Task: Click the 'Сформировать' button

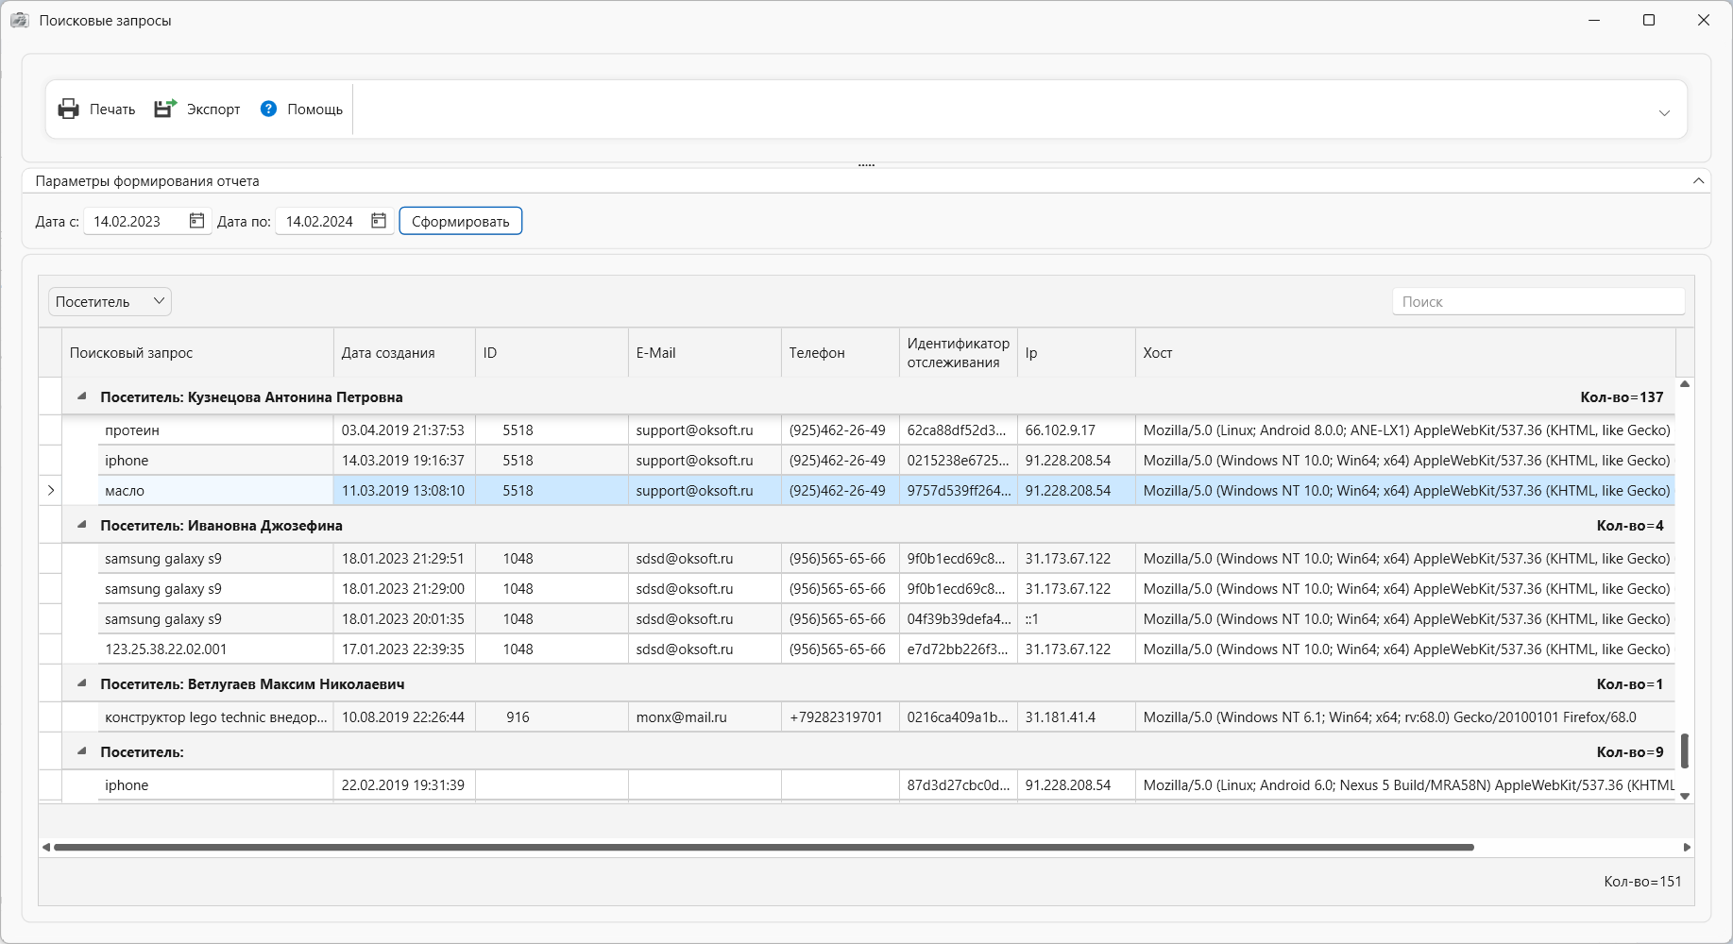Action: point(461,221)
